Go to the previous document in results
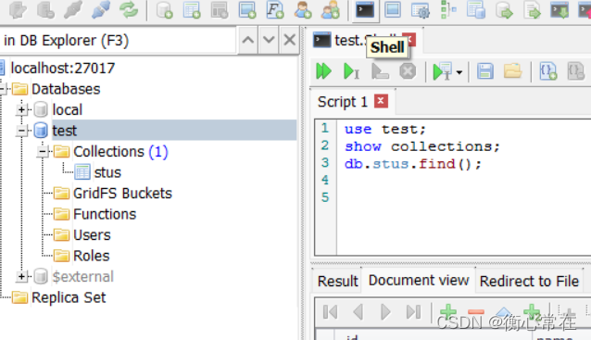The width and height of the screenshot is (591, 340). (x=358, y=312)
